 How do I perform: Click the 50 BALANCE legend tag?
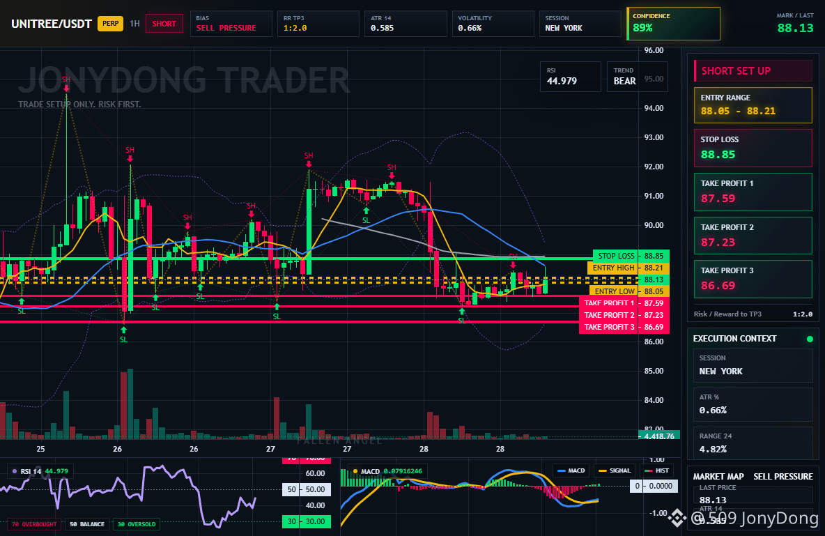[87, 524]
